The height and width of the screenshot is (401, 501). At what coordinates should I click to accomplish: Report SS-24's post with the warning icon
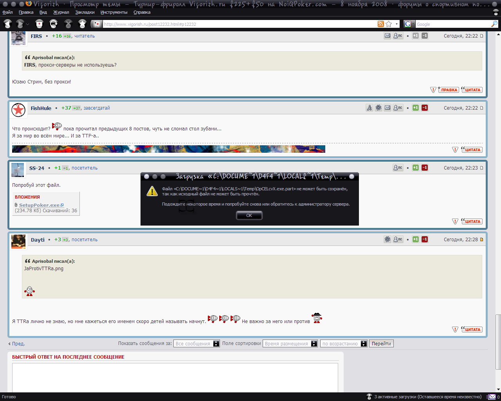(x=455, y=221)
